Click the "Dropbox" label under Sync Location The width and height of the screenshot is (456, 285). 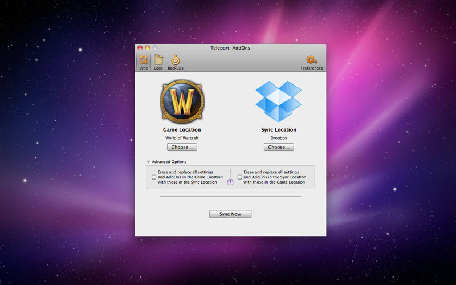click(x=279, y=138)
